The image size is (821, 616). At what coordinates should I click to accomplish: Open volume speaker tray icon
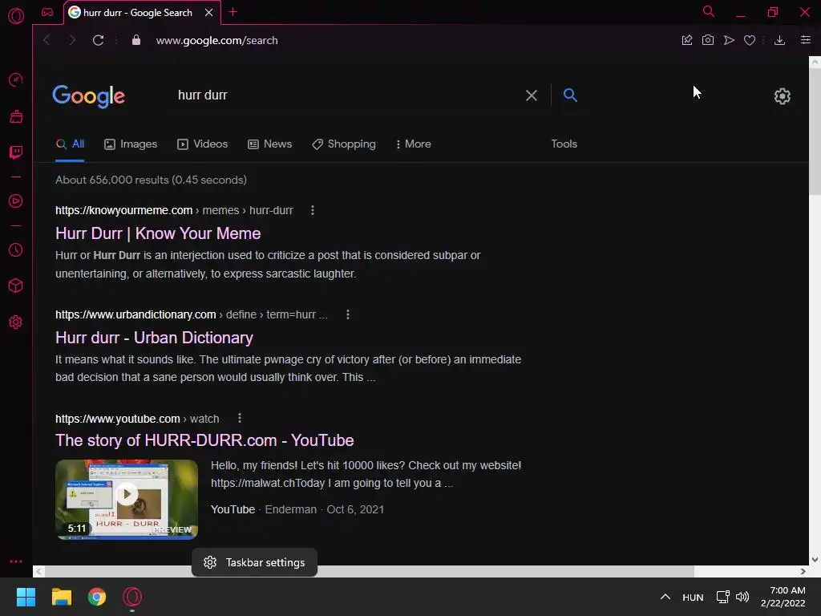pos(742,597)
